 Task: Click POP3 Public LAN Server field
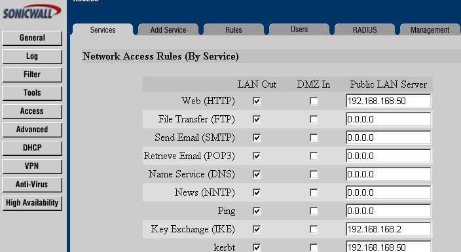click(388, 156)
